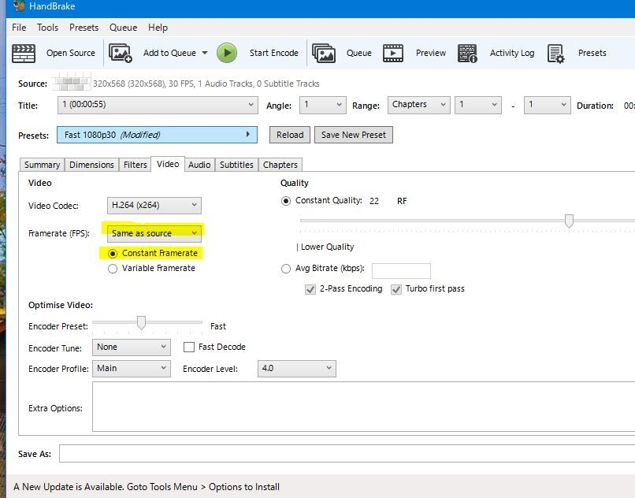Click the Activity Log label
This screenshot has height=498, width=635.
(512, 53)
